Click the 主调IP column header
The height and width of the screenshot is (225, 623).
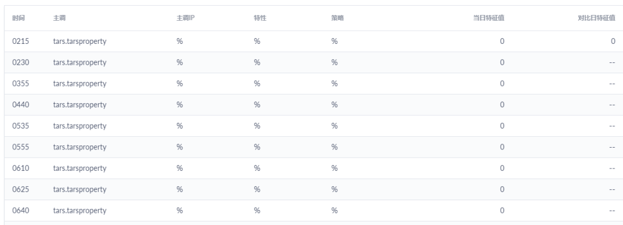tap(185, 18)
